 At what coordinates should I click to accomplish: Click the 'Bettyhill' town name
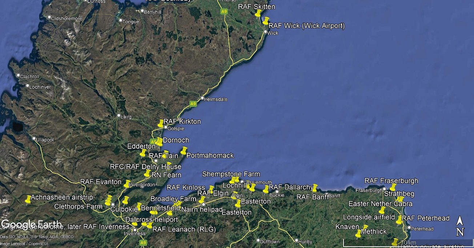tap(153, 12)
